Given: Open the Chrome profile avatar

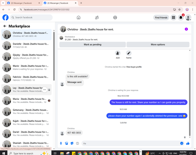Looking at the screenshot, I should pyautogui.click(x=187, y=9).
